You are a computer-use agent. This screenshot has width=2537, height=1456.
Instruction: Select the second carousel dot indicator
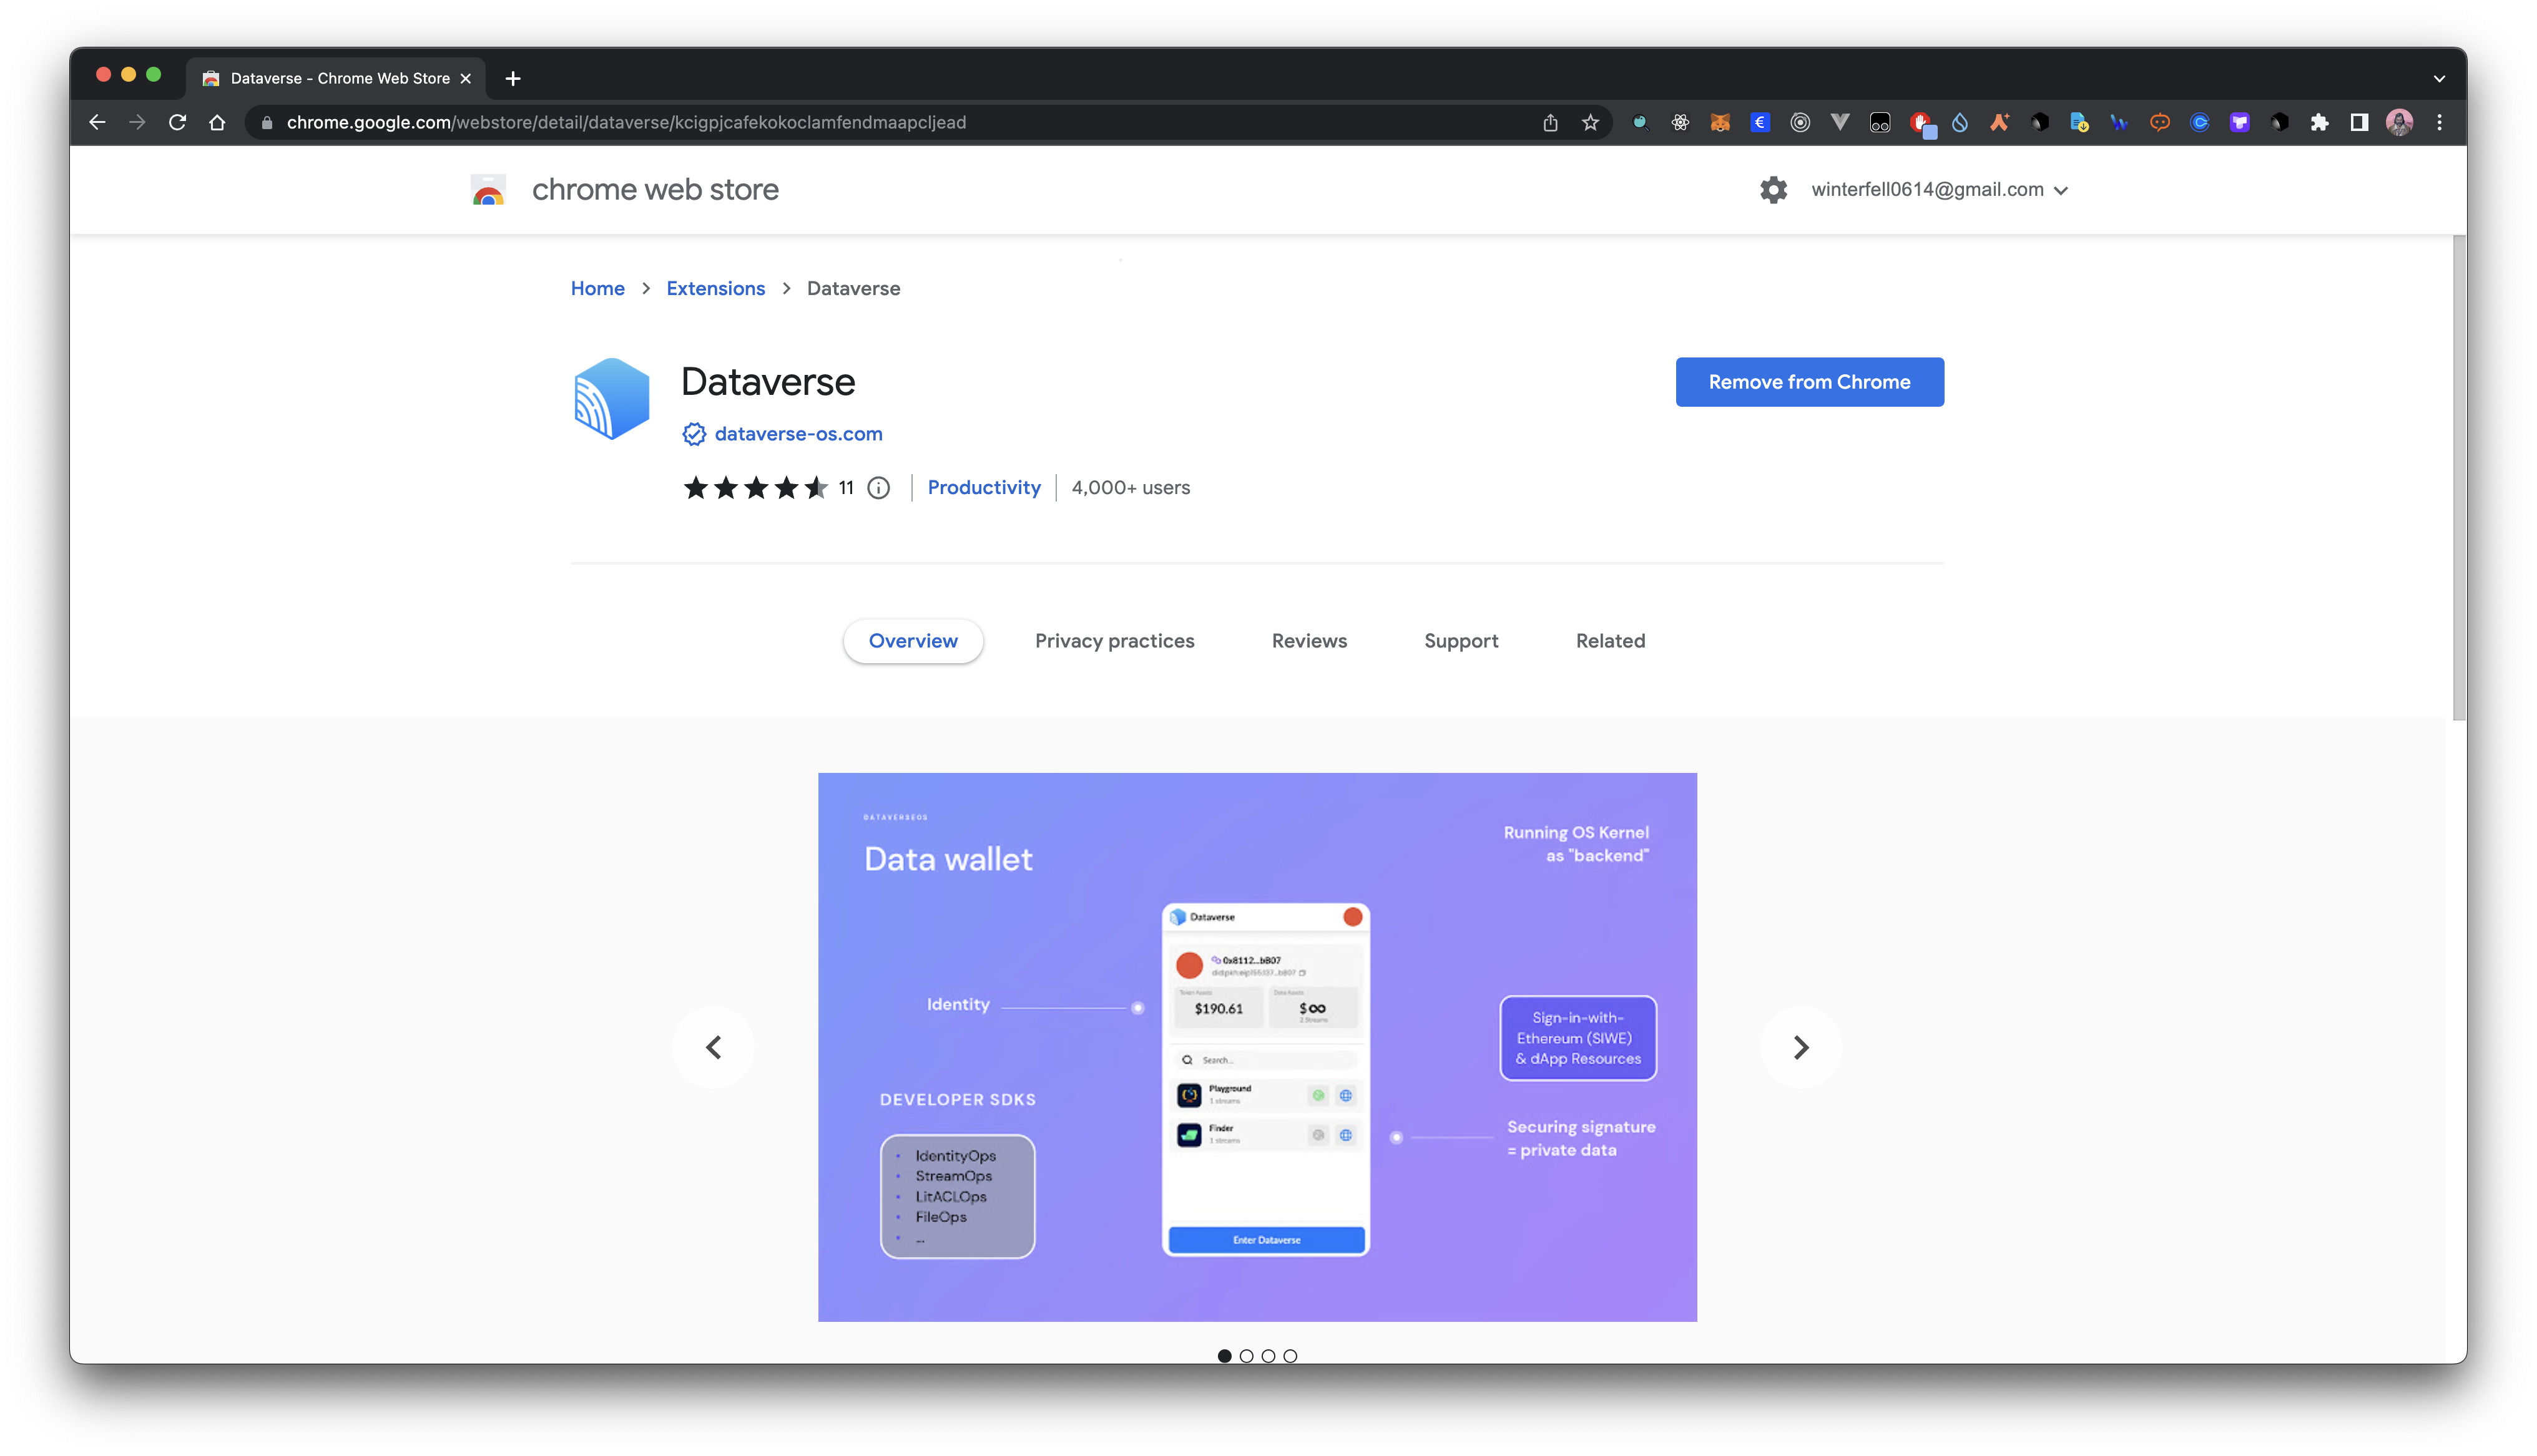point(1247,1356)
